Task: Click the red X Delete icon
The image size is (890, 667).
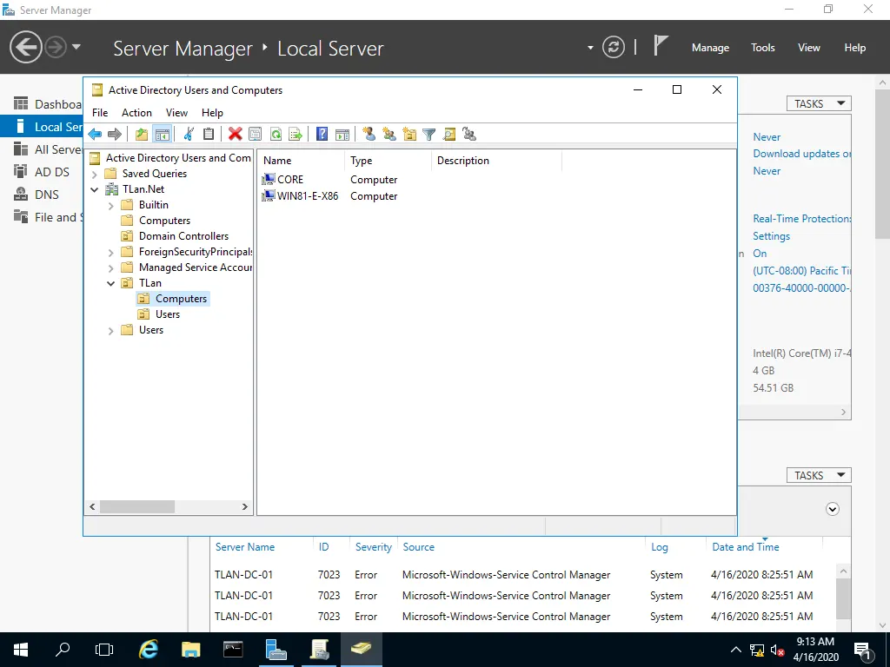Action: click(235, 135)
